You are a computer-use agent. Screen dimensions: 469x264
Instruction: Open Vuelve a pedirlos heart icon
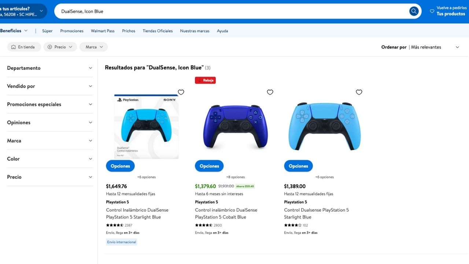pyautogui.click(x=432, y=11)
